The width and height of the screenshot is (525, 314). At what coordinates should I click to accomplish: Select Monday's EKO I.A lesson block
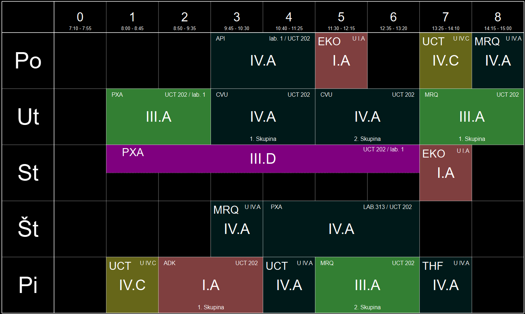341,61
